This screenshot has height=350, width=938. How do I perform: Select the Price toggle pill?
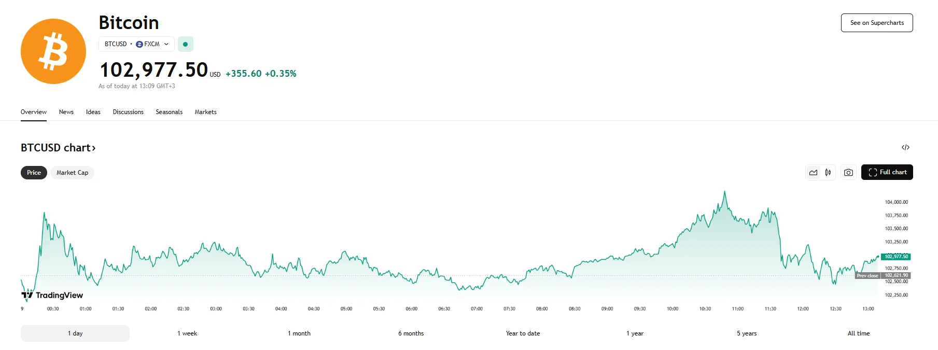34,173
